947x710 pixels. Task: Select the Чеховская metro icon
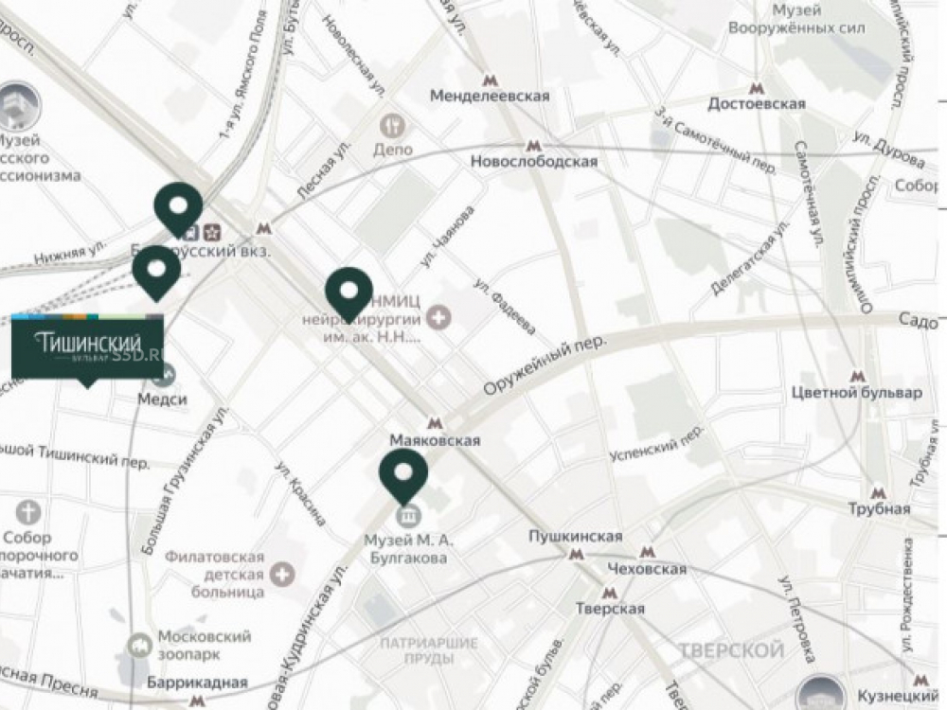648,551
